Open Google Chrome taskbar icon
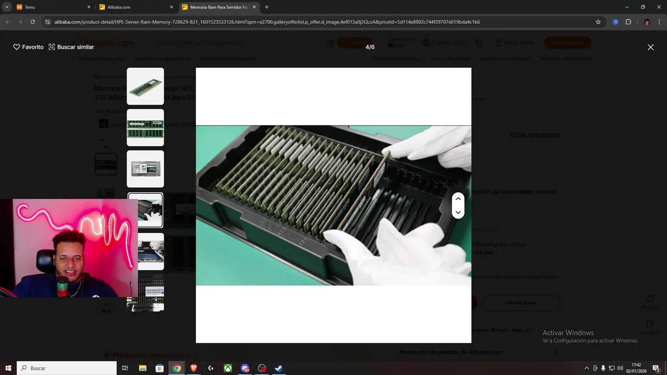667x375 pixels. pyautogui.click(x=177, y=368)
